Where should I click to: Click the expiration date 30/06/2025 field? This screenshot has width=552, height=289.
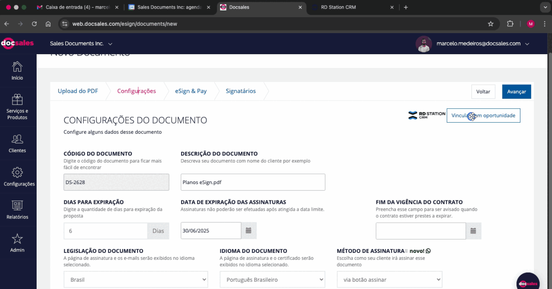point(211,231)
